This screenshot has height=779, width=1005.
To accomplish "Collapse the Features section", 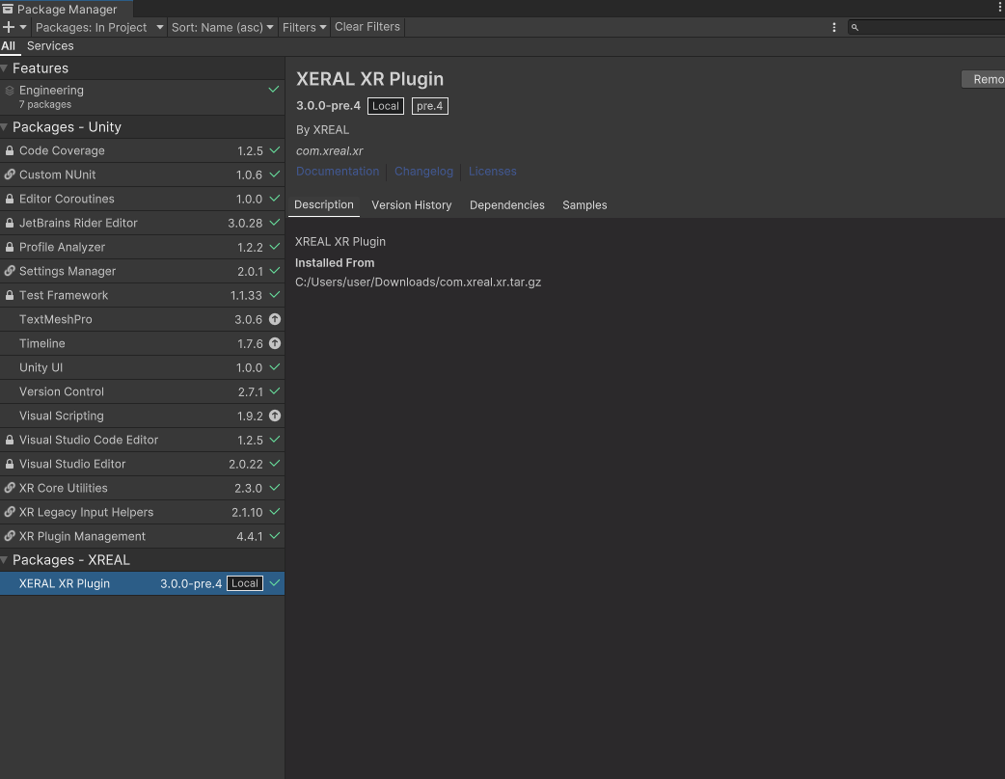I will tap(4, 67).
